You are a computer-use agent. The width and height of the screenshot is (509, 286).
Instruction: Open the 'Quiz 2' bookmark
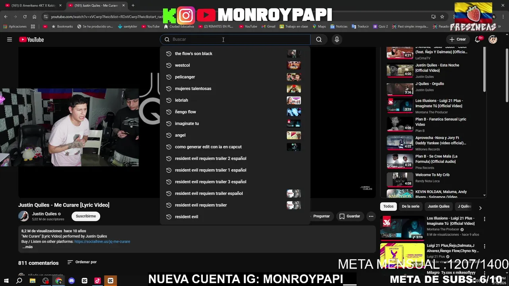coord(380,27)
